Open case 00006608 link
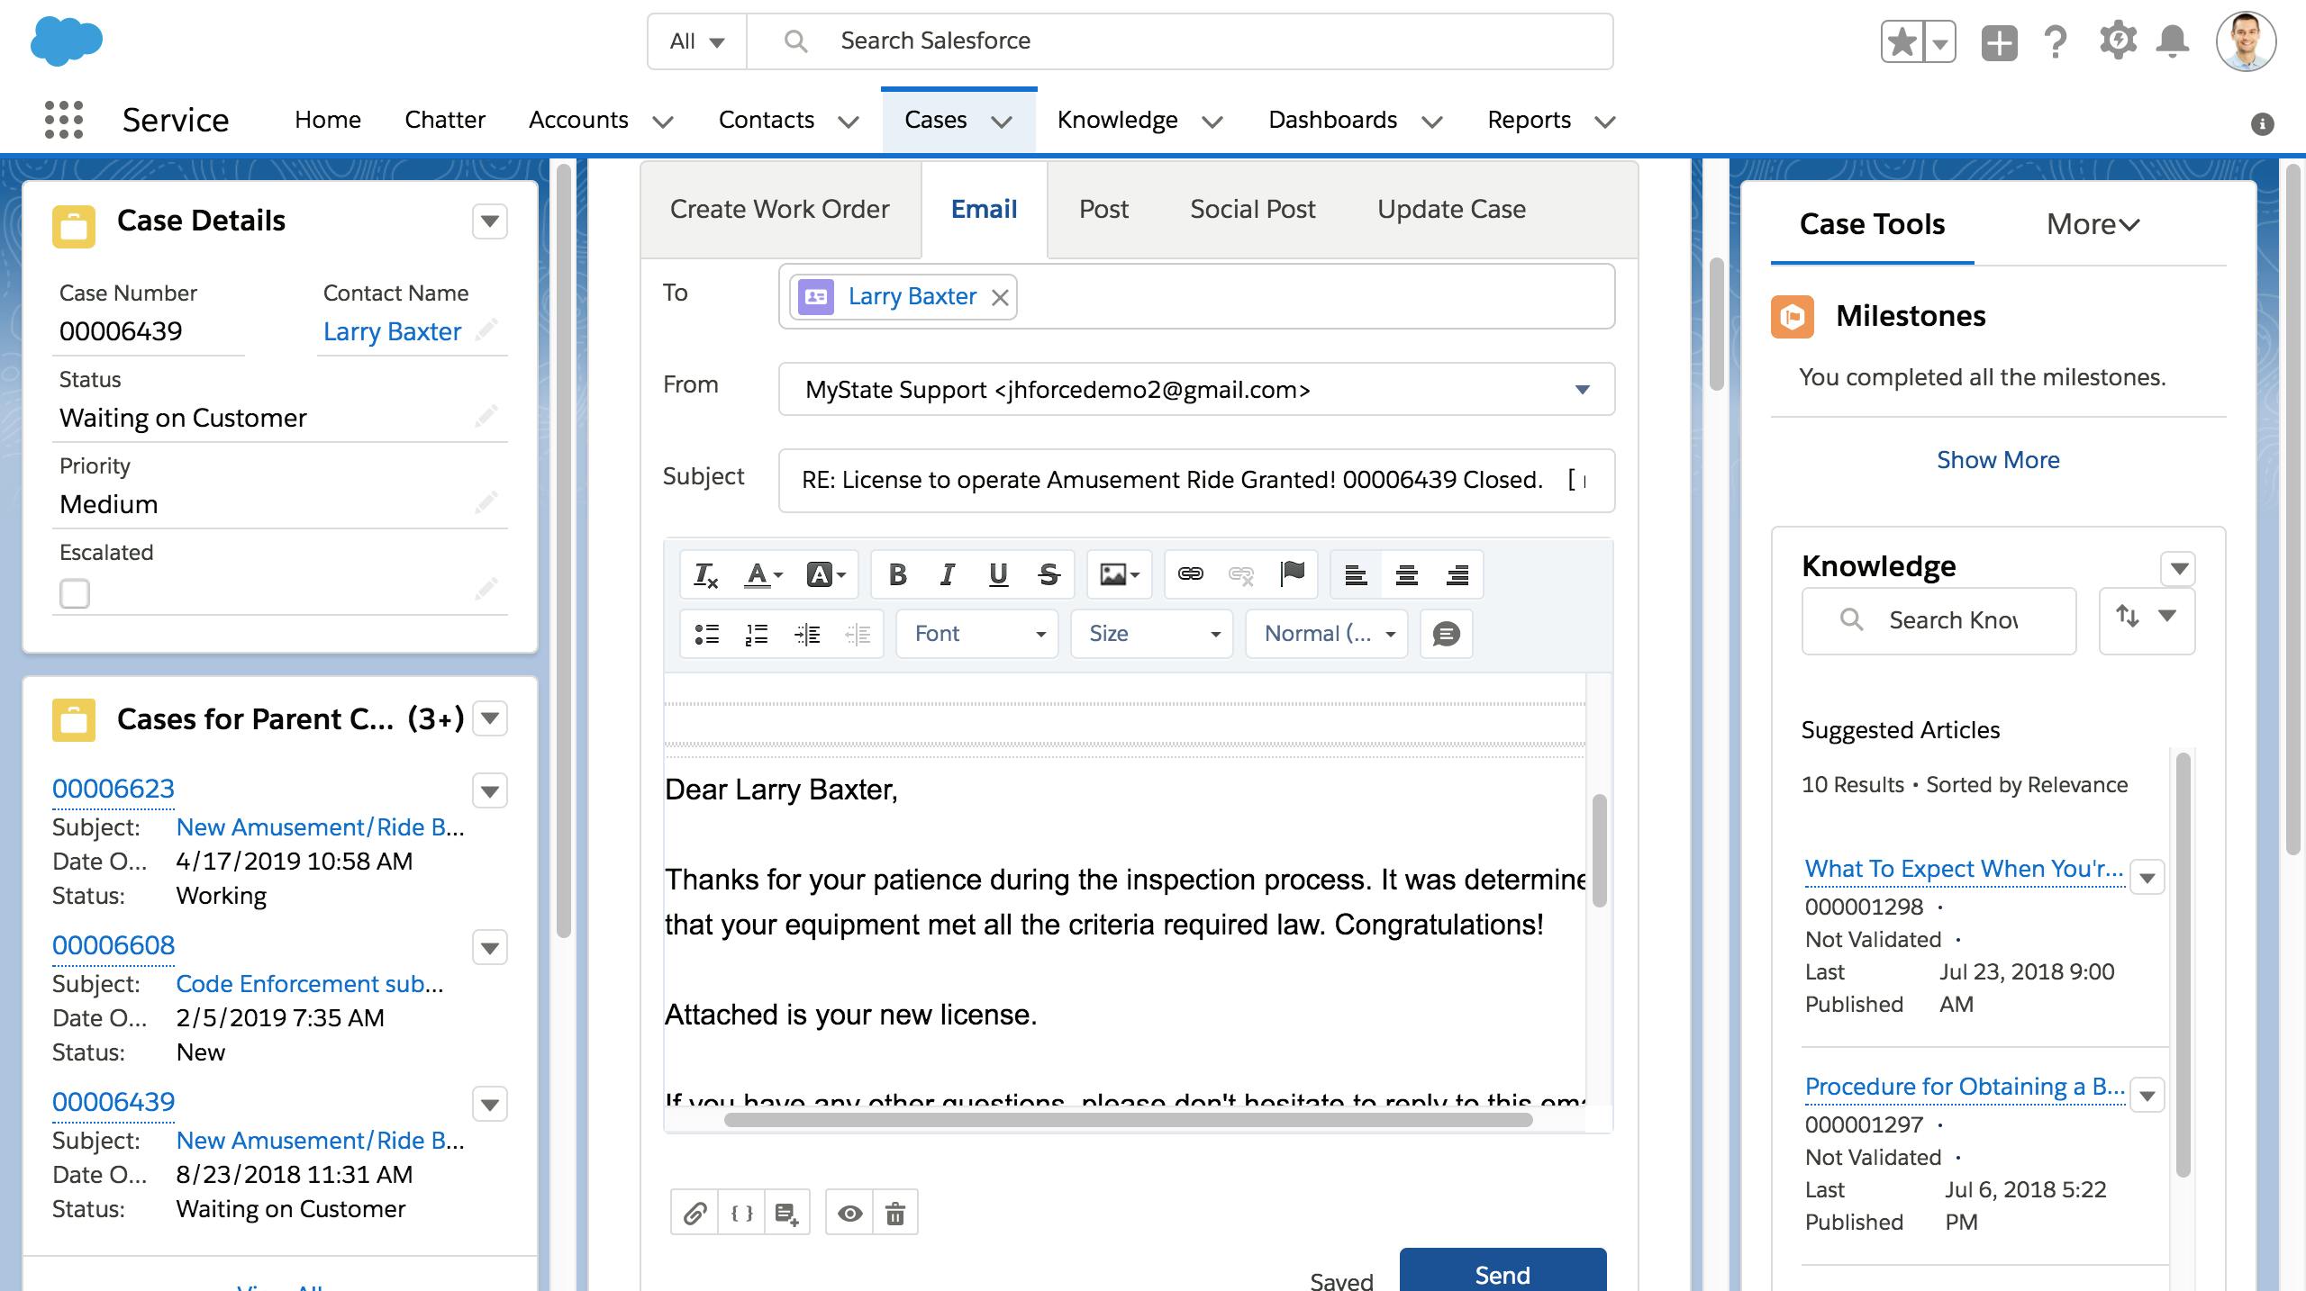Screen dimensions: 2306x1291 pos(113,945)
